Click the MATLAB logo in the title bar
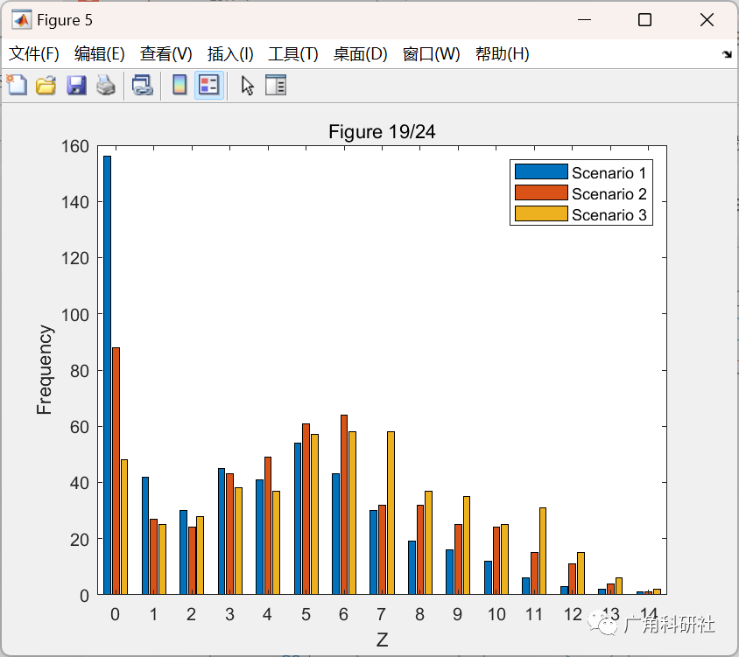This screenshot has width=739, height=657. (x=21, y=20)
